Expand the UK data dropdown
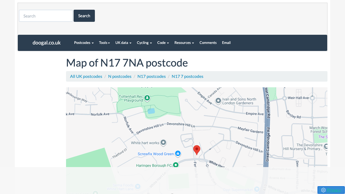The height and width of the screenshot is (194, 345). pyautogui.click(x=123, y=43)
